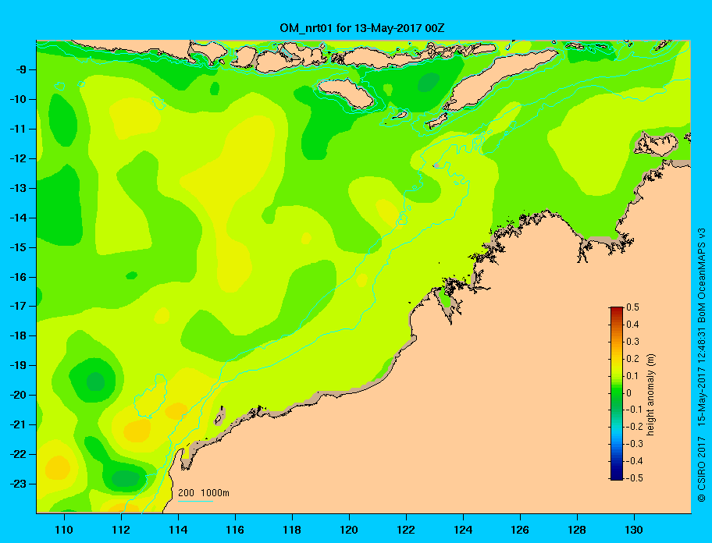Select latitude axis label -19
Viewport: 712px width, 543px height.
tap(17, 365)
